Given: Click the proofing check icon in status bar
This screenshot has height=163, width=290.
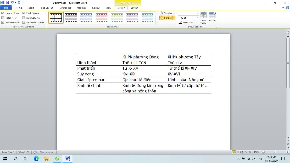Looking at the screenshot, I should [35, 152].
